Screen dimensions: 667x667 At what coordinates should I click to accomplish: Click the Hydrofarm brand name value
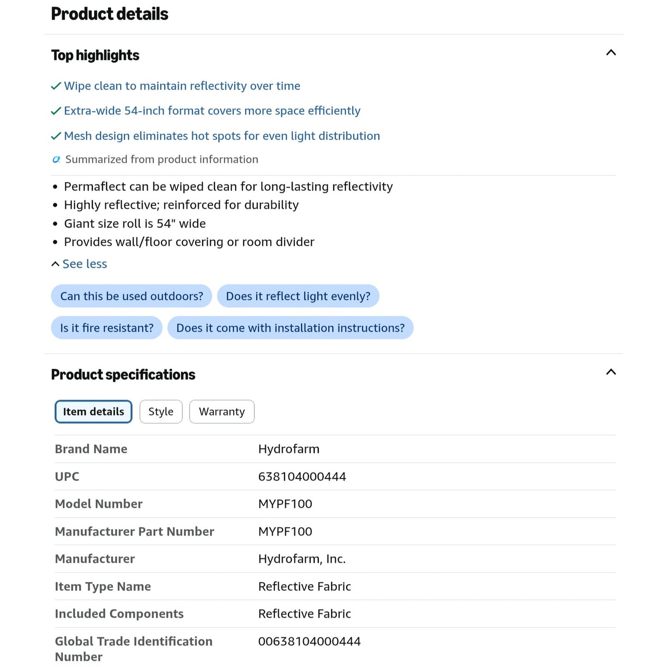click(289, 449)
